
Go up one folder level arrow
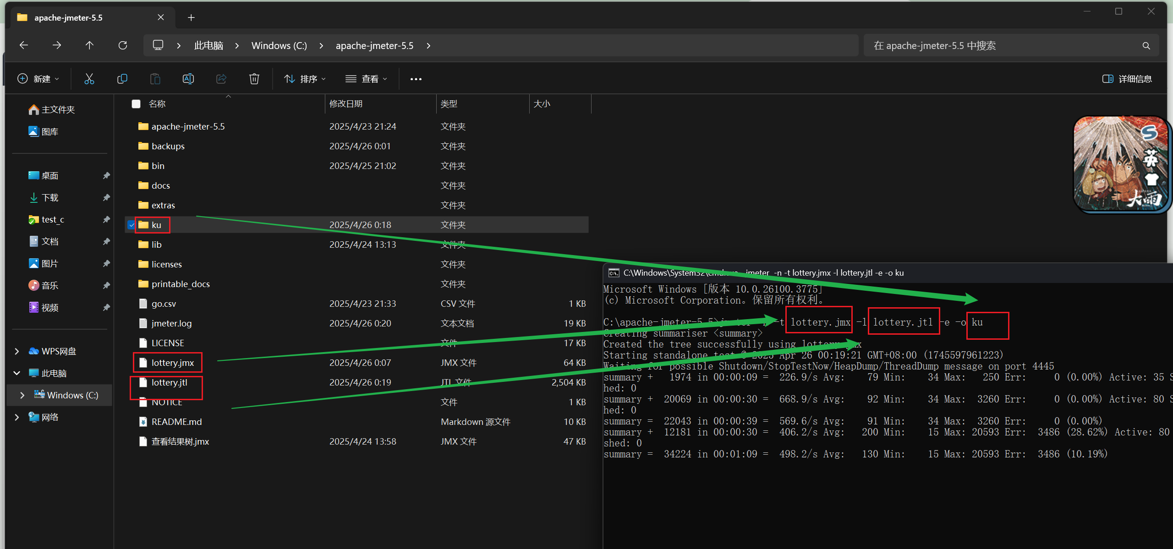(89, 45)
